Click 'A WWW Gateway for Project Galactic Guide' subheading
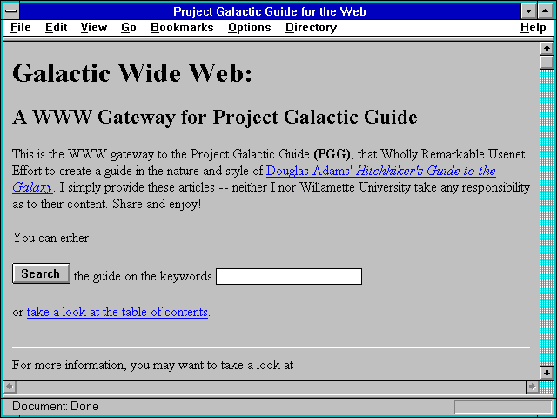Image resolution: width=557 pixels, height=418 pixels. (215, 117)
